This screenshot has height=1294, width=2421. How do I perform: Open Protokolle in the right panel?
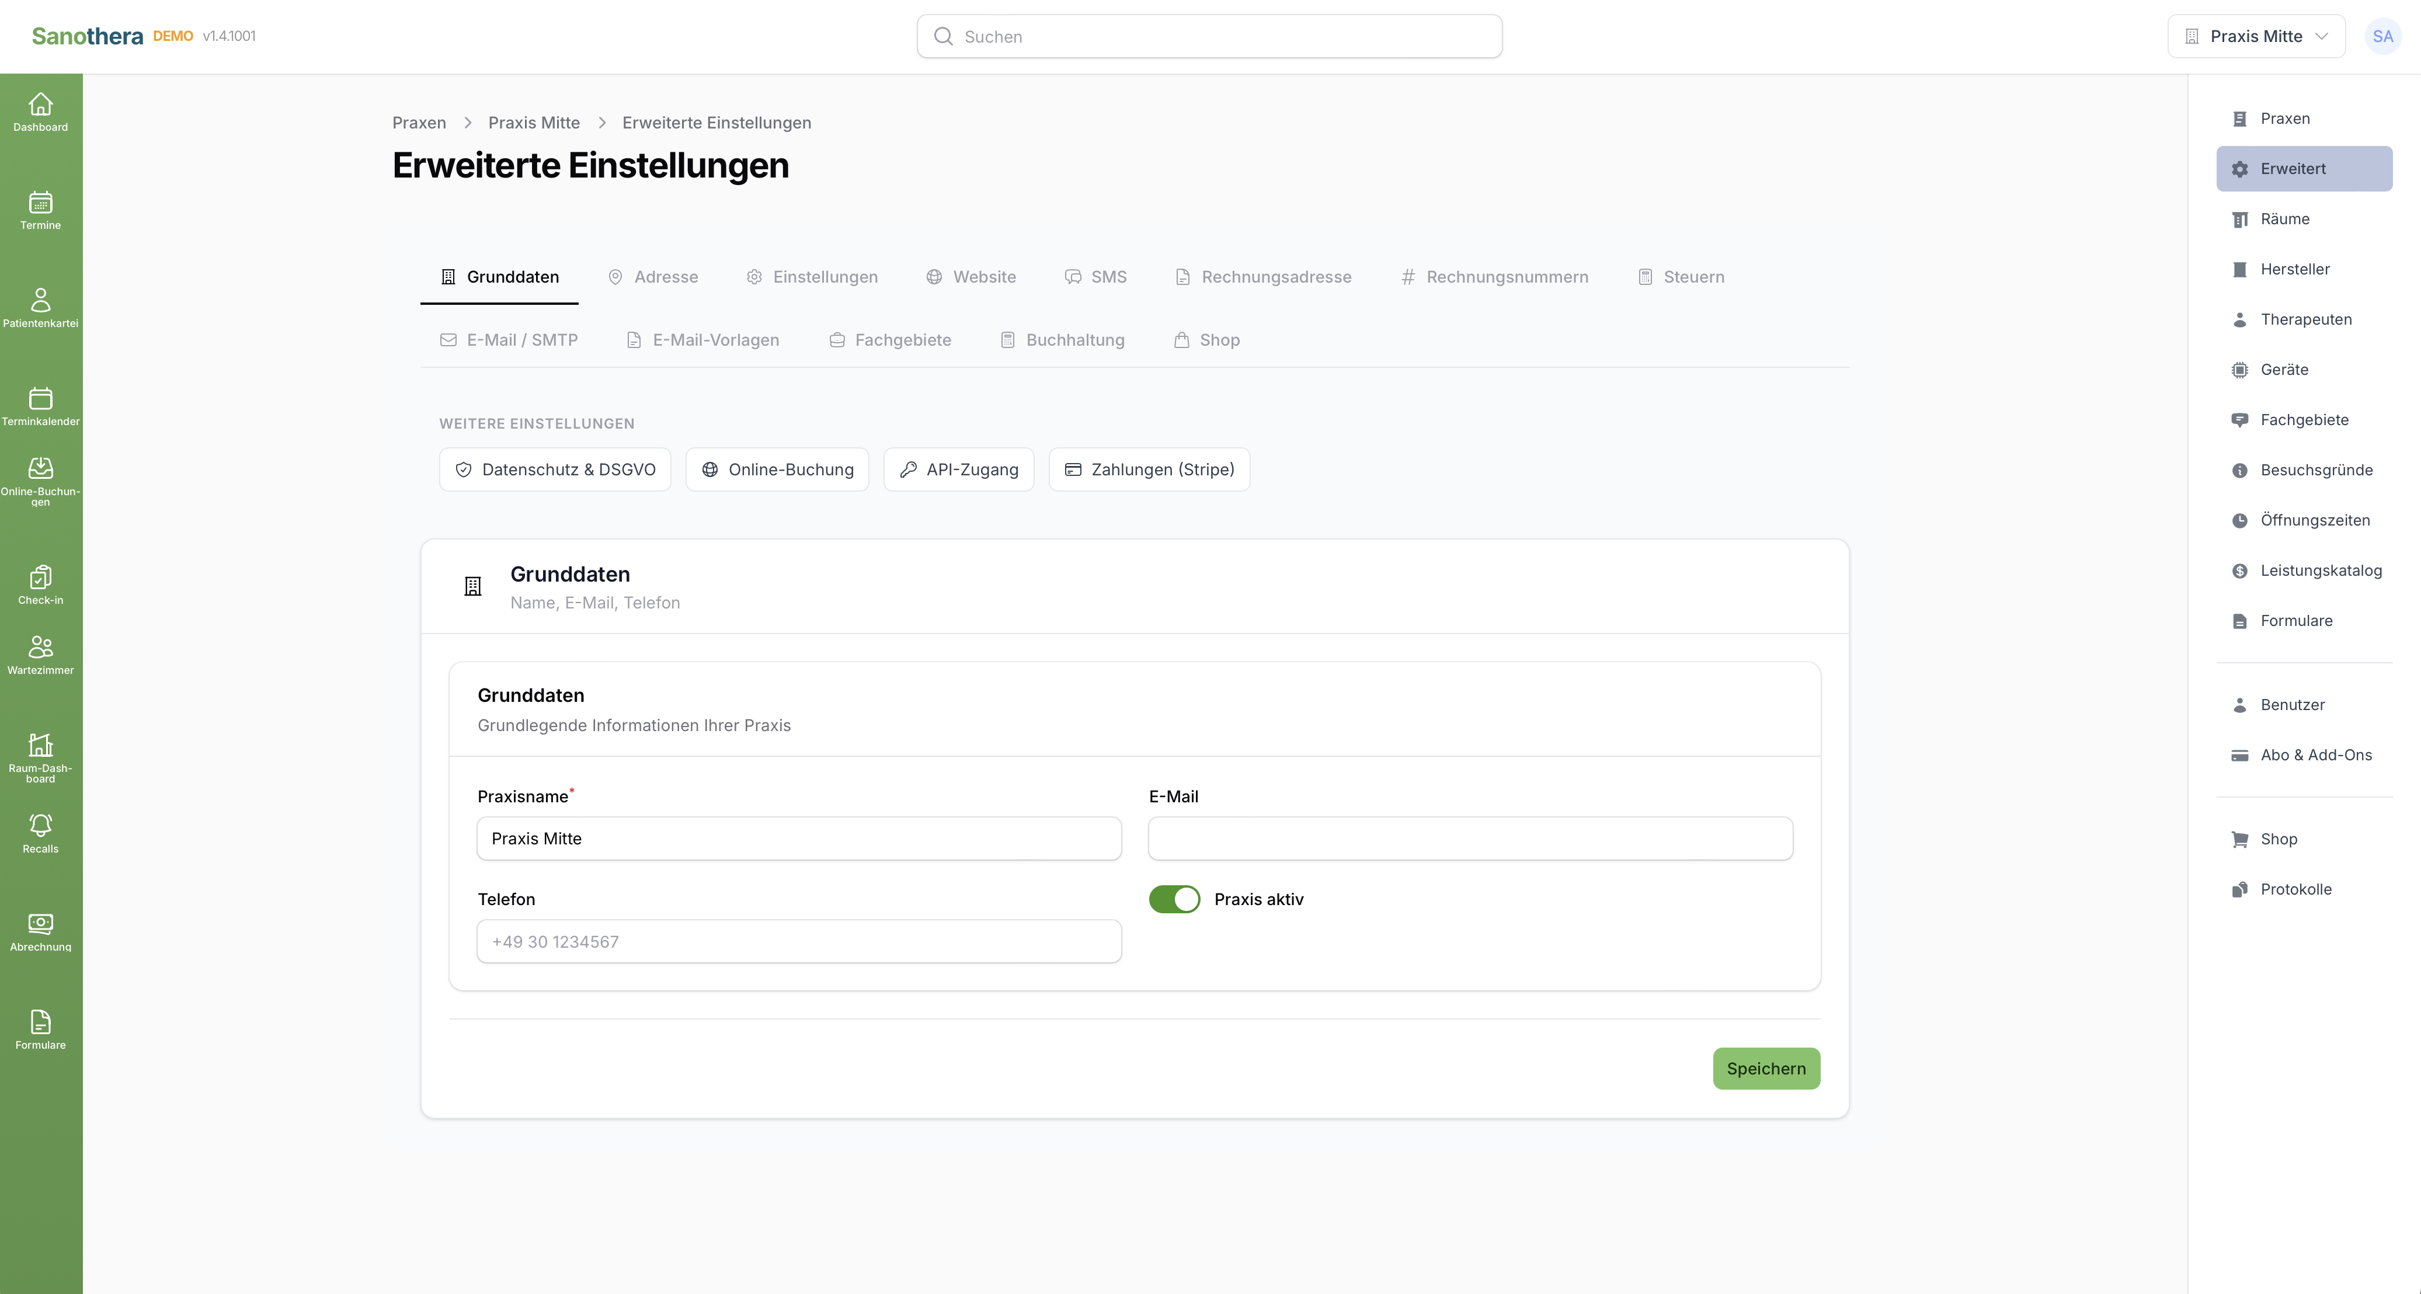[2304, 889]
